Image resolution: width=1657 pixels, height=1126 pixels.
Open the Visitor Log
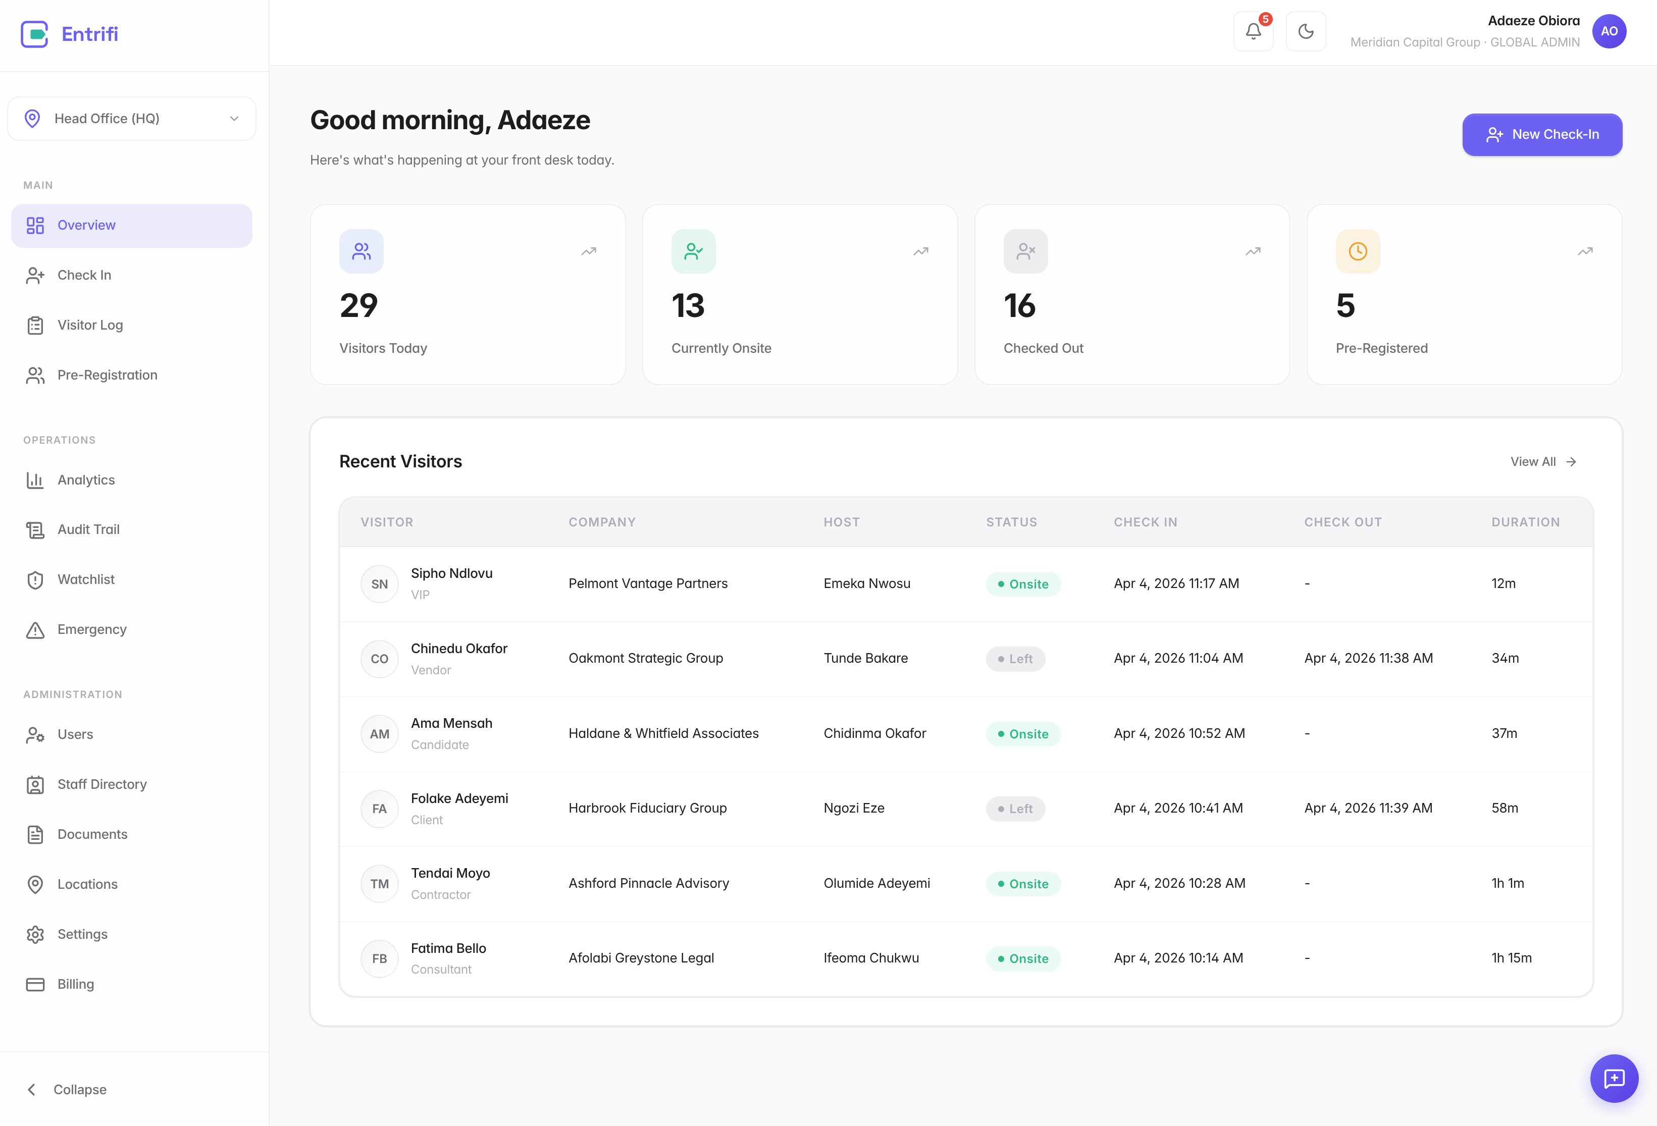[132, 325]
